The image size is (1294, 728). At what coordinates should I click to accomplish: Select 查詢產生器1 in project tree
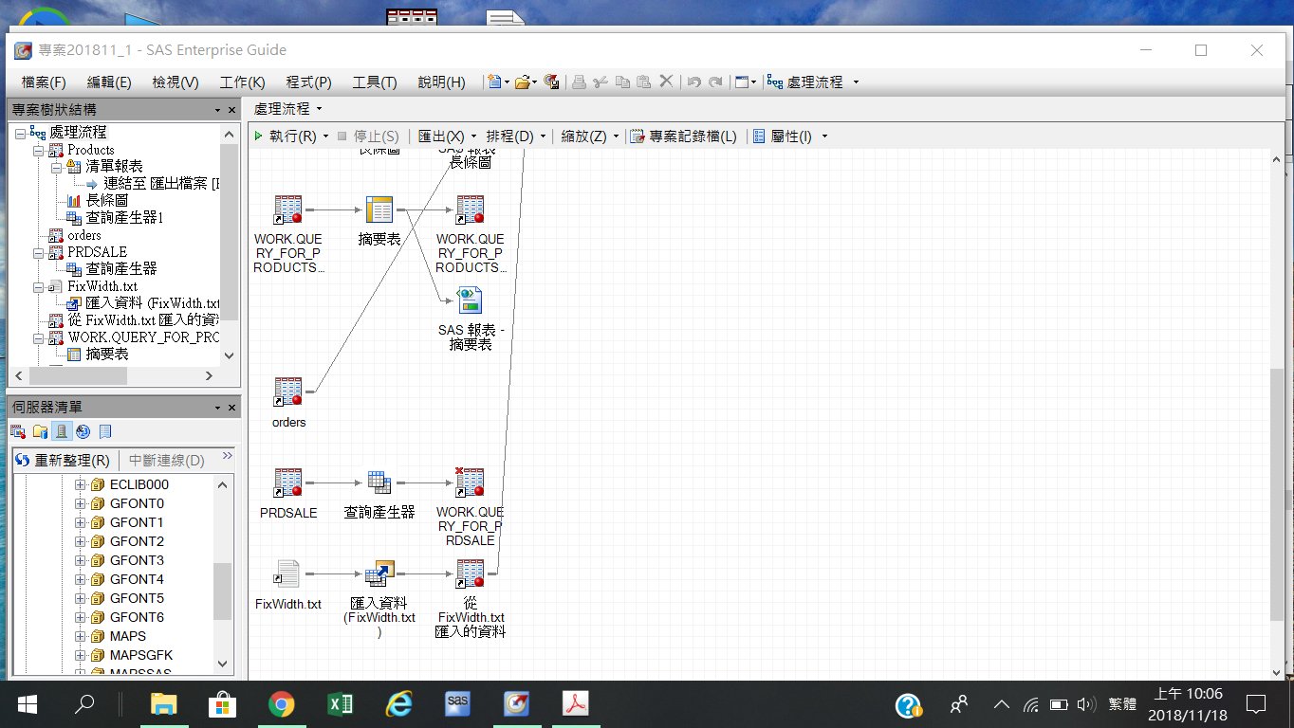[124, 218]
